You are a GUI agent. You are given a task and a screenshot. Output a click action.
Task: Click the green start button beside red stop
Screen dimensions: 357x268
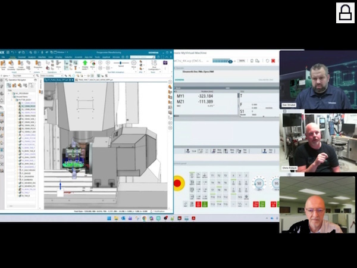[x=205, y=204]
